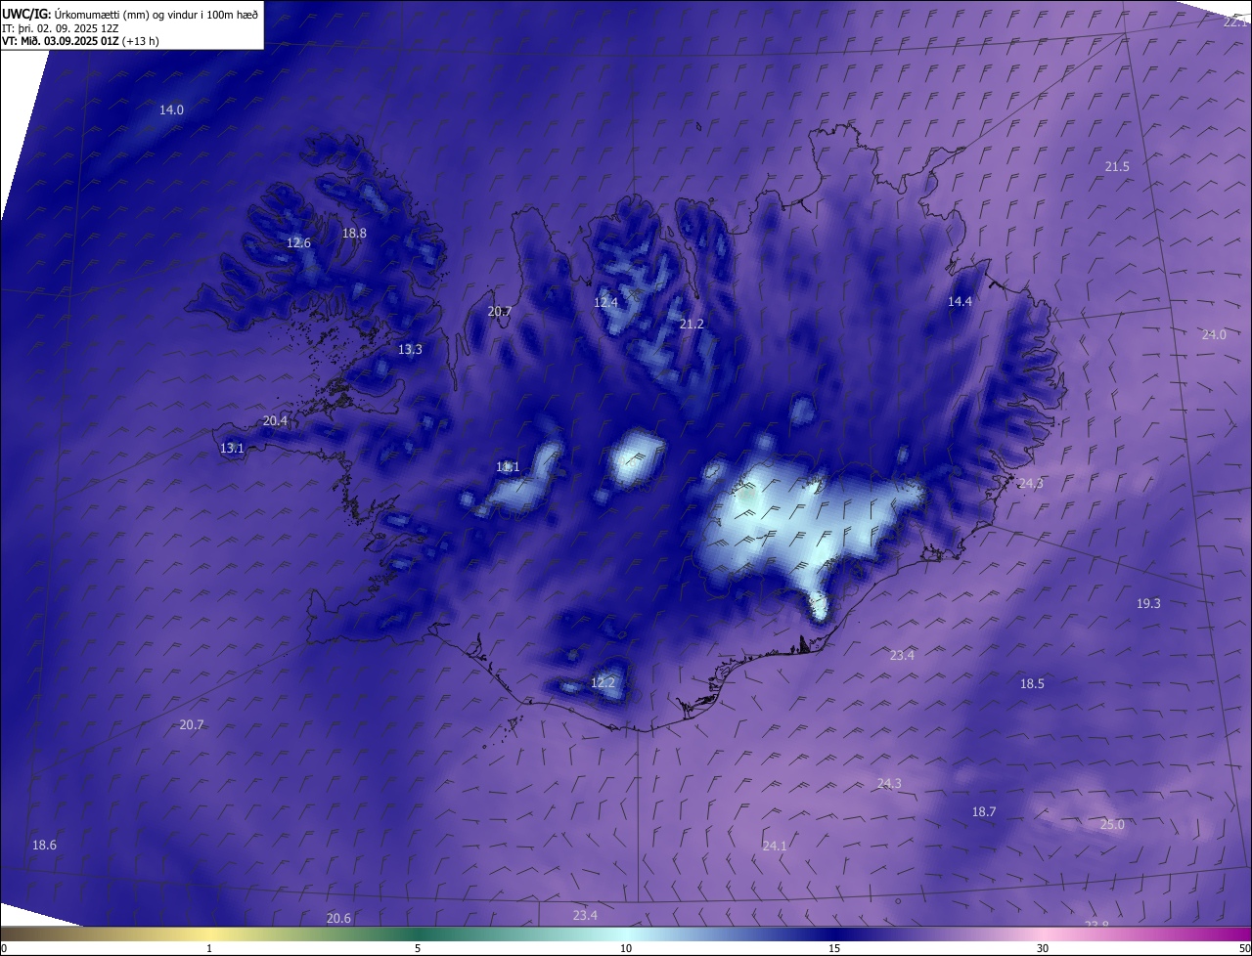The width and height of the screenshot is (1252, 956).
Task: Click the 0 tick on color scale
Action: pyautogui.click(x=4, y=949)
